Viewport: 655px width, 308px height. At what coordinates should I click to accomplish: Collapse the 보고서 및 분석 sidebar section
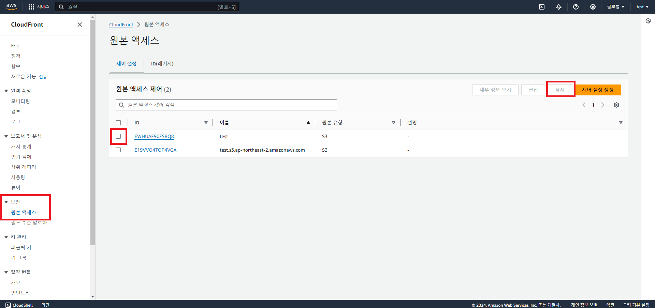6,136
